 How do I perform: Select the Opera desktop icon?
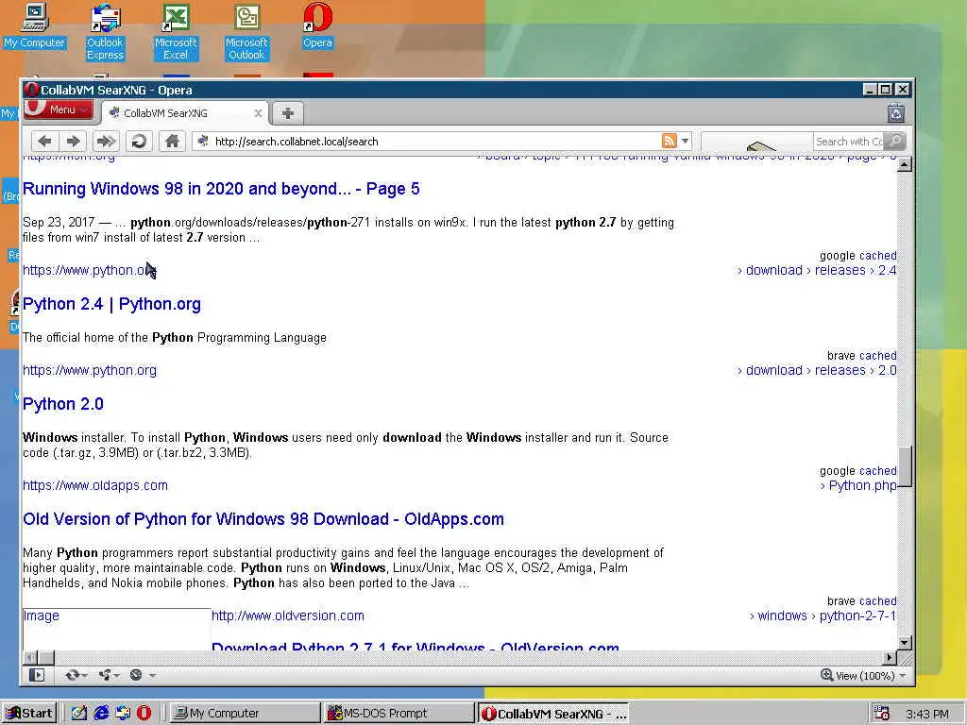click(x=317, y=25)
